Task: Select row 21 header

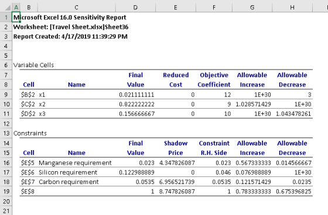Action: coord(6,211)
